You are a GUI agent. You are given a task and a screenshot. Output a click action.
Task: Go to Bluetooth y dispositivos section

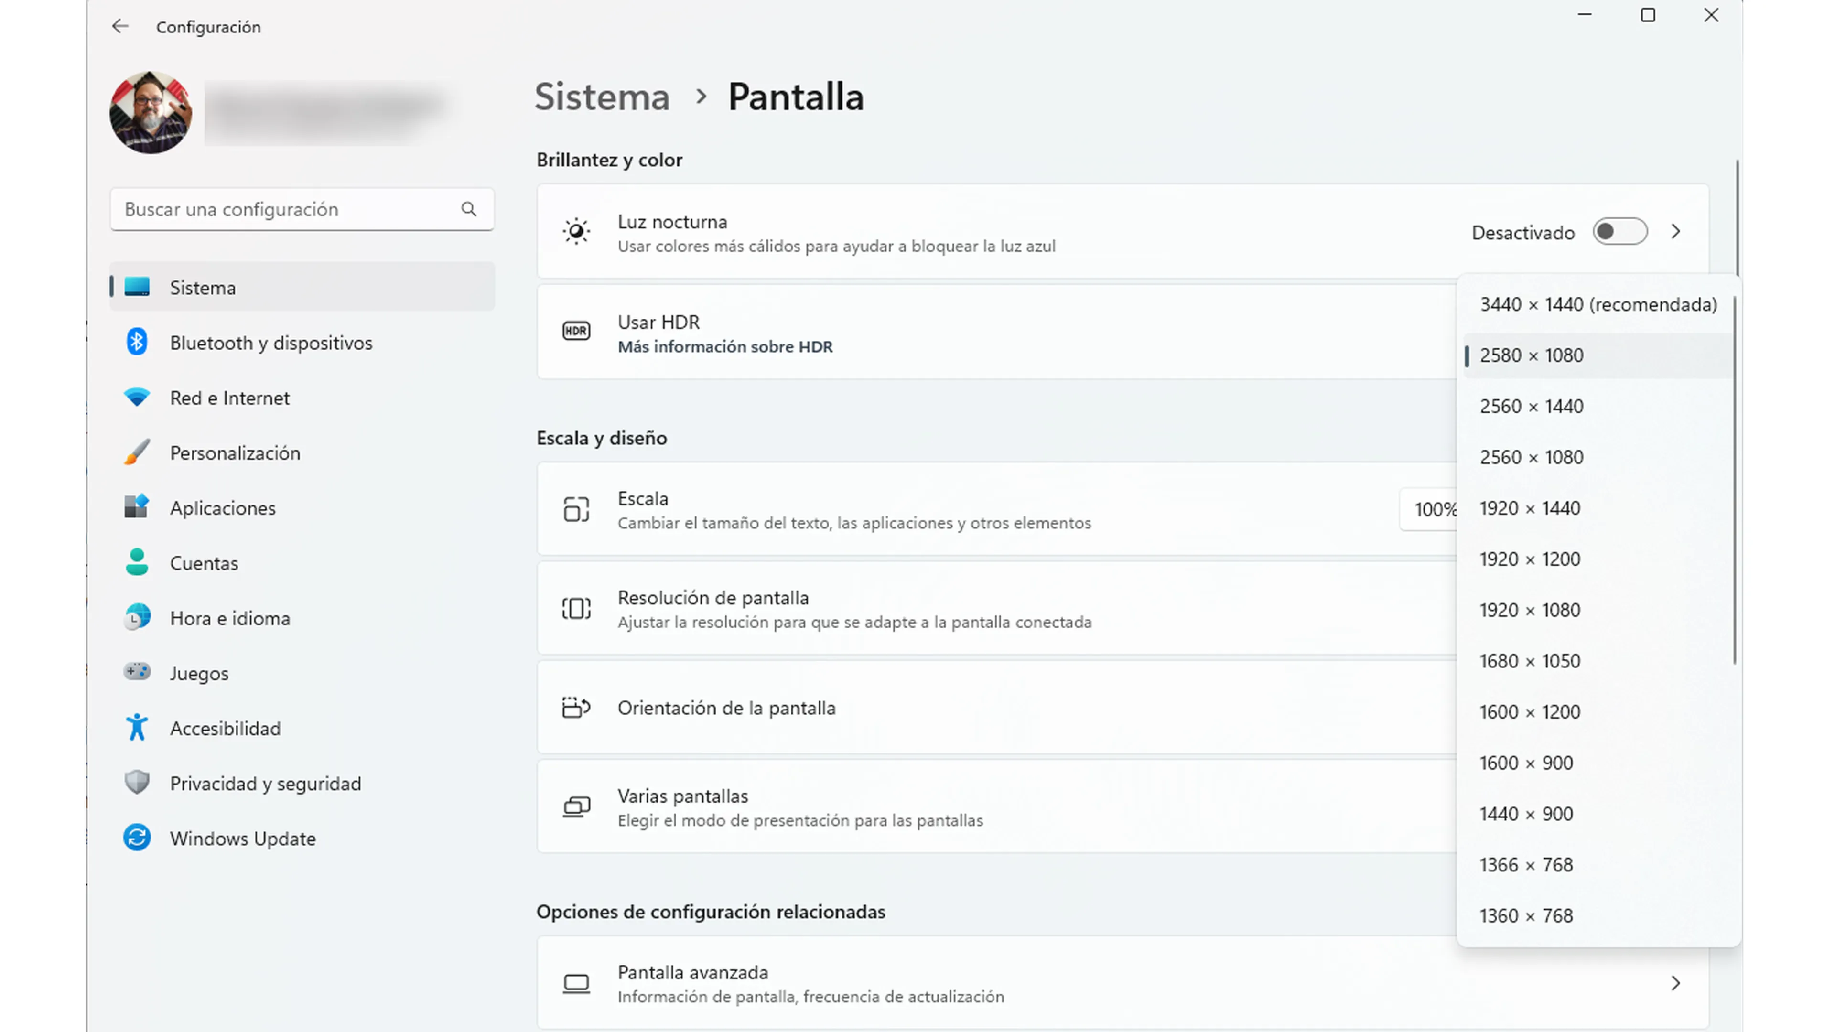[302, 343]
